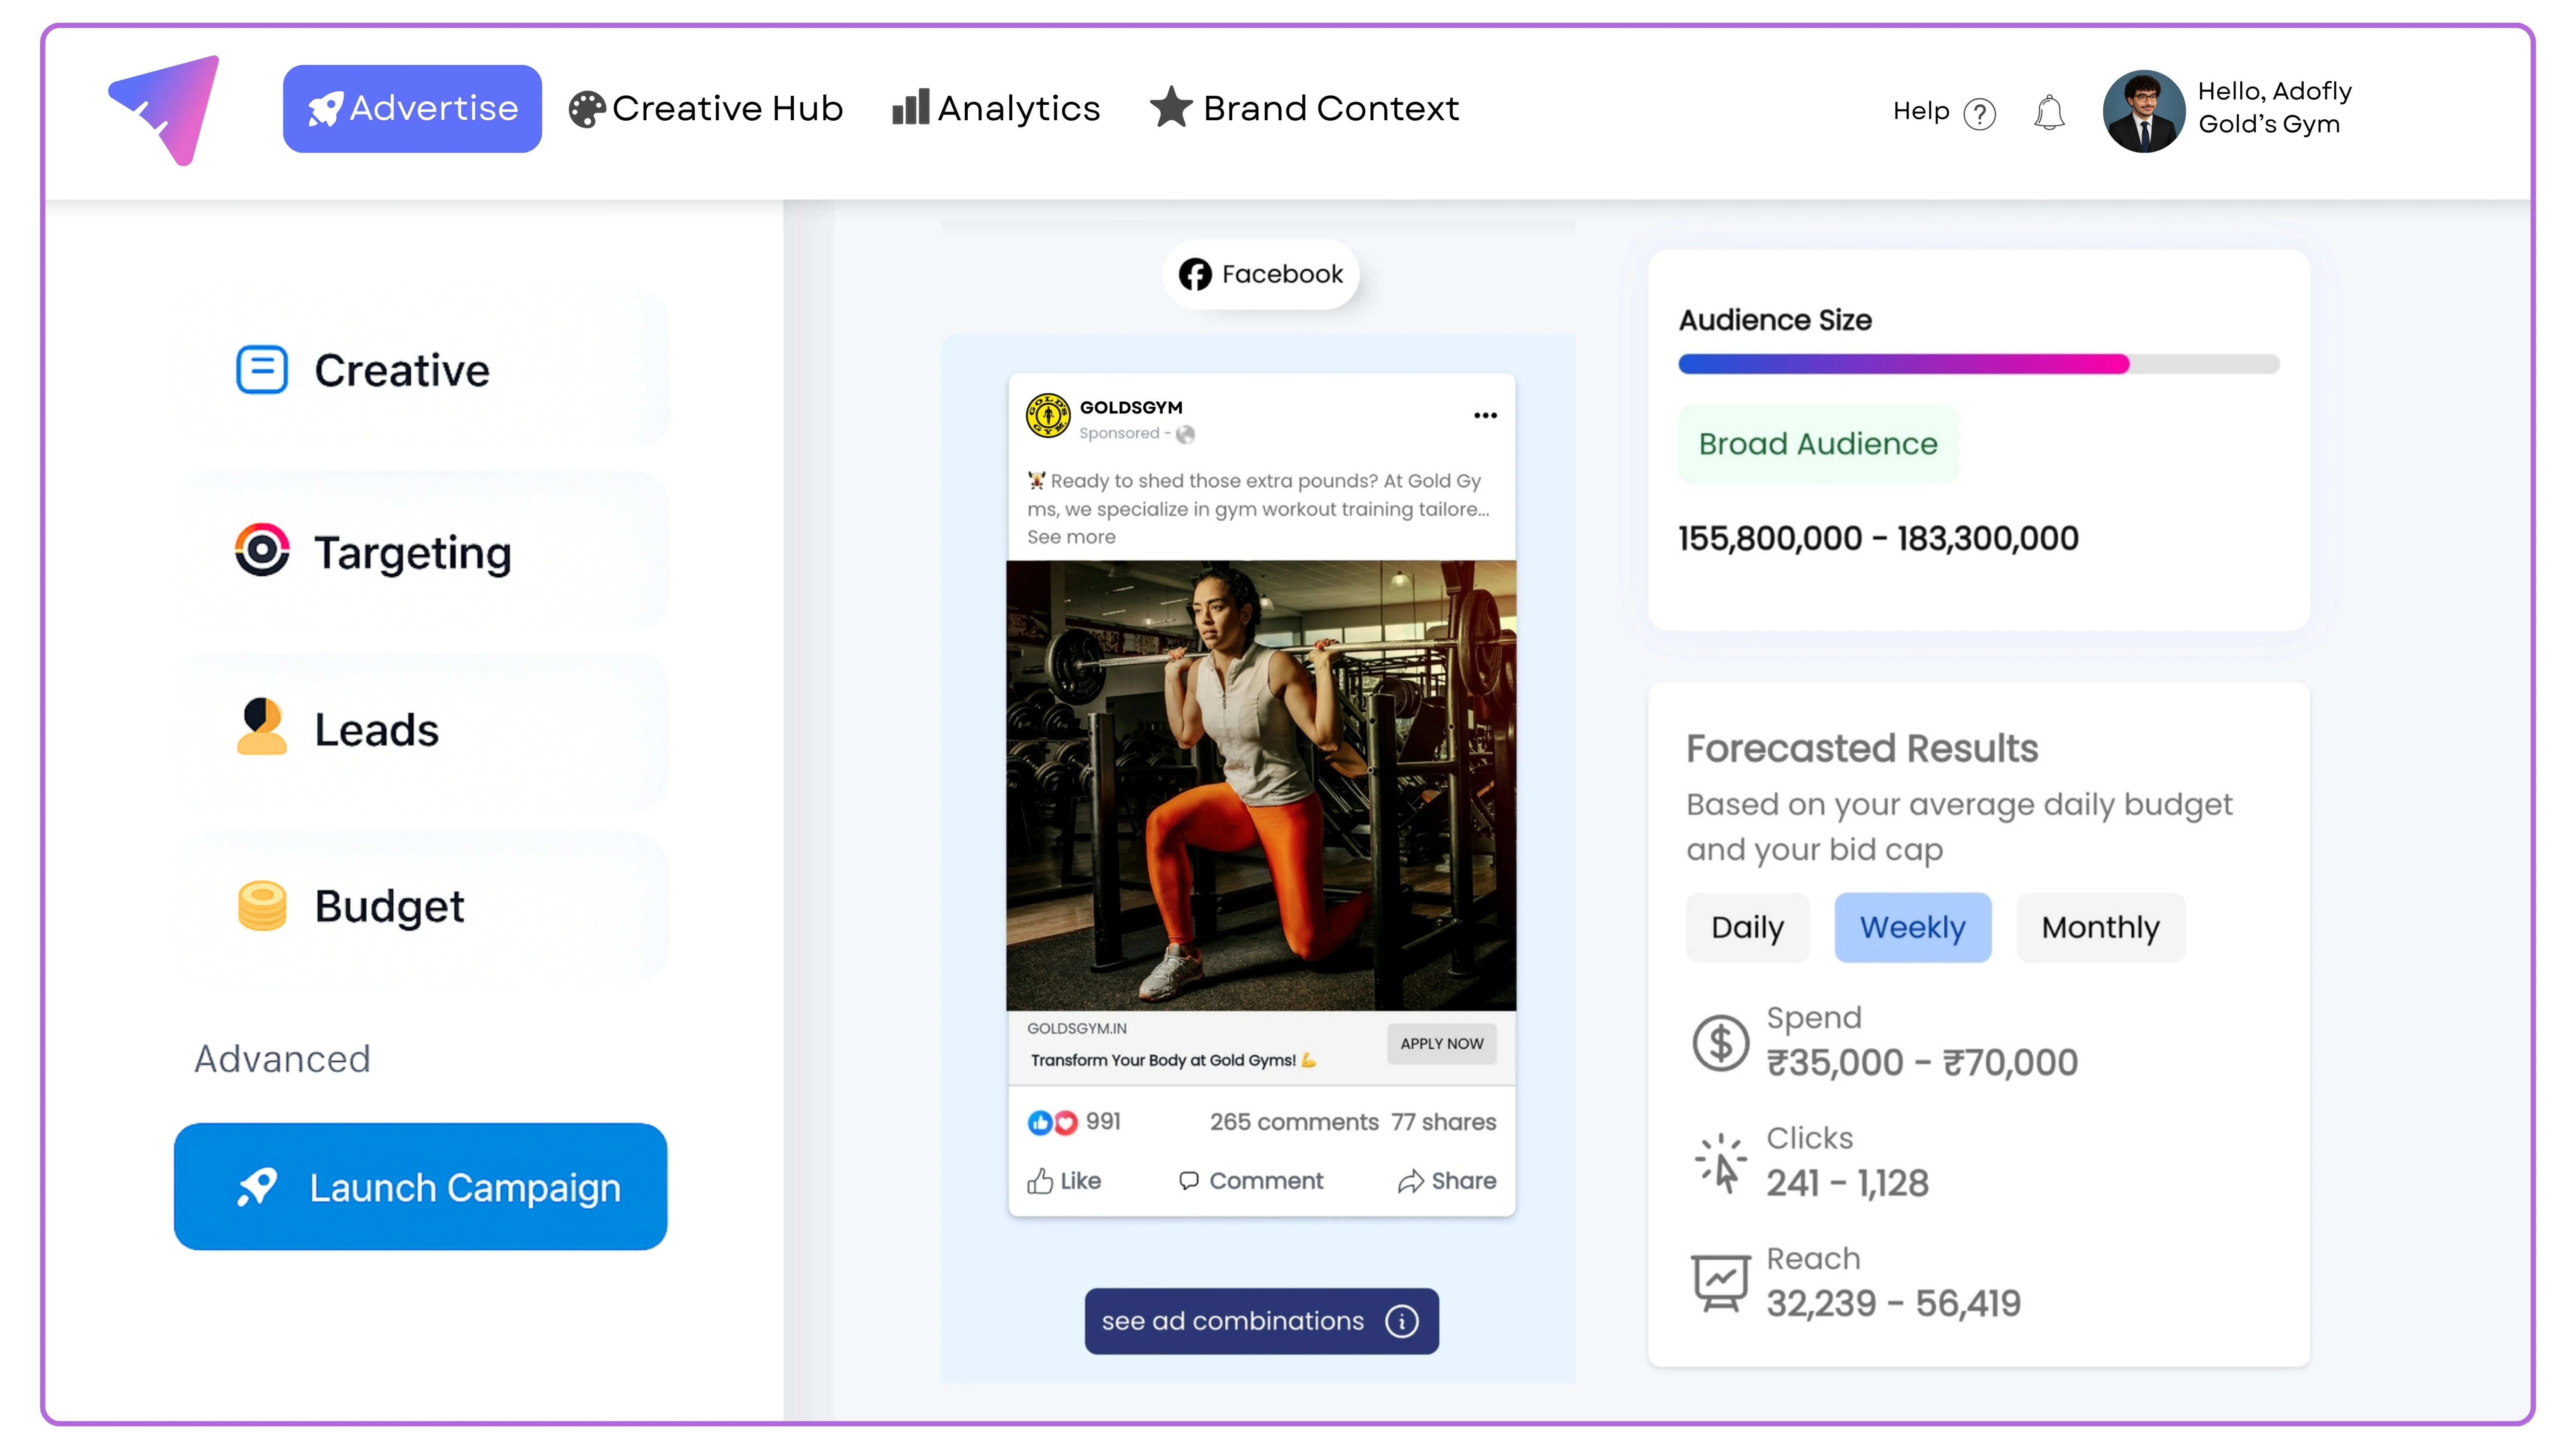Click the Audience Size progress bar
The height and width of the screenshot is (1449, 2576).
1978,364
